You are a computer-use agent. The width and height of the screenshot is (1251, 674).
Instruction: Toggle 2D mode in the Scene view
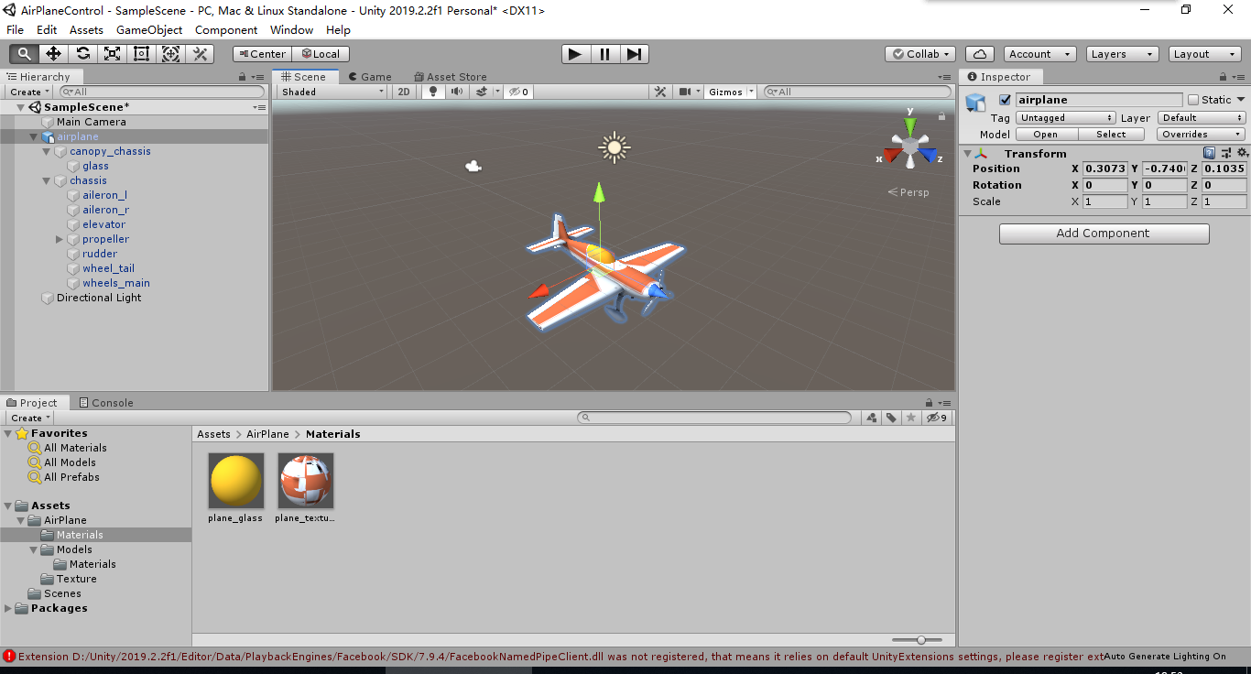click(403, 92)
